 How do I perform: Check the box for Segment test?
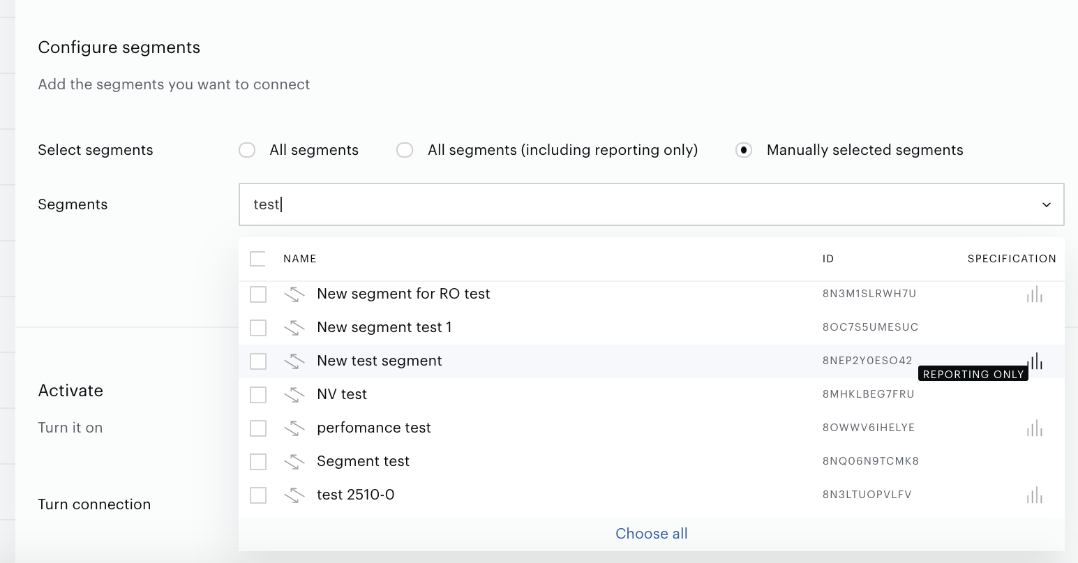coord(258,462)
